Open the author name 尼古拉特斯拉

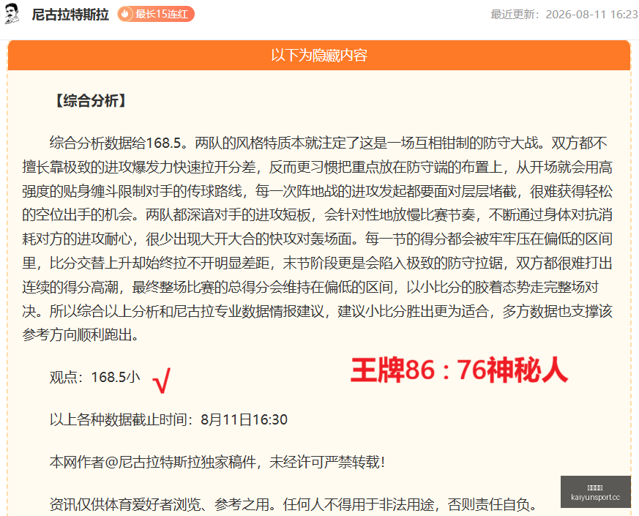point(70,14)
